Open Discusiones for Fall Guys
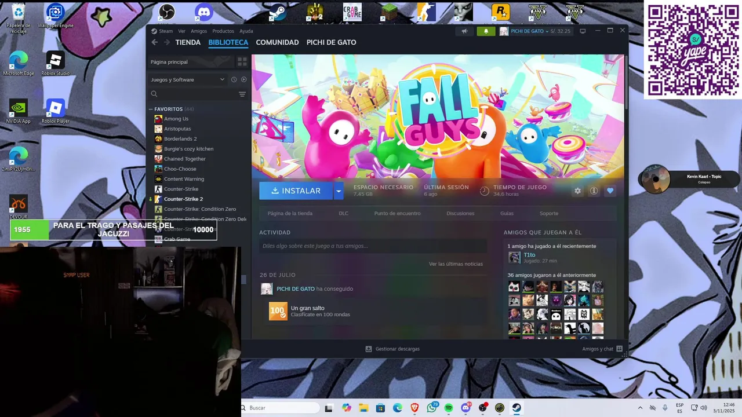Image resolution: width=742 pixels, height=417 pixels. pos(460,213)
